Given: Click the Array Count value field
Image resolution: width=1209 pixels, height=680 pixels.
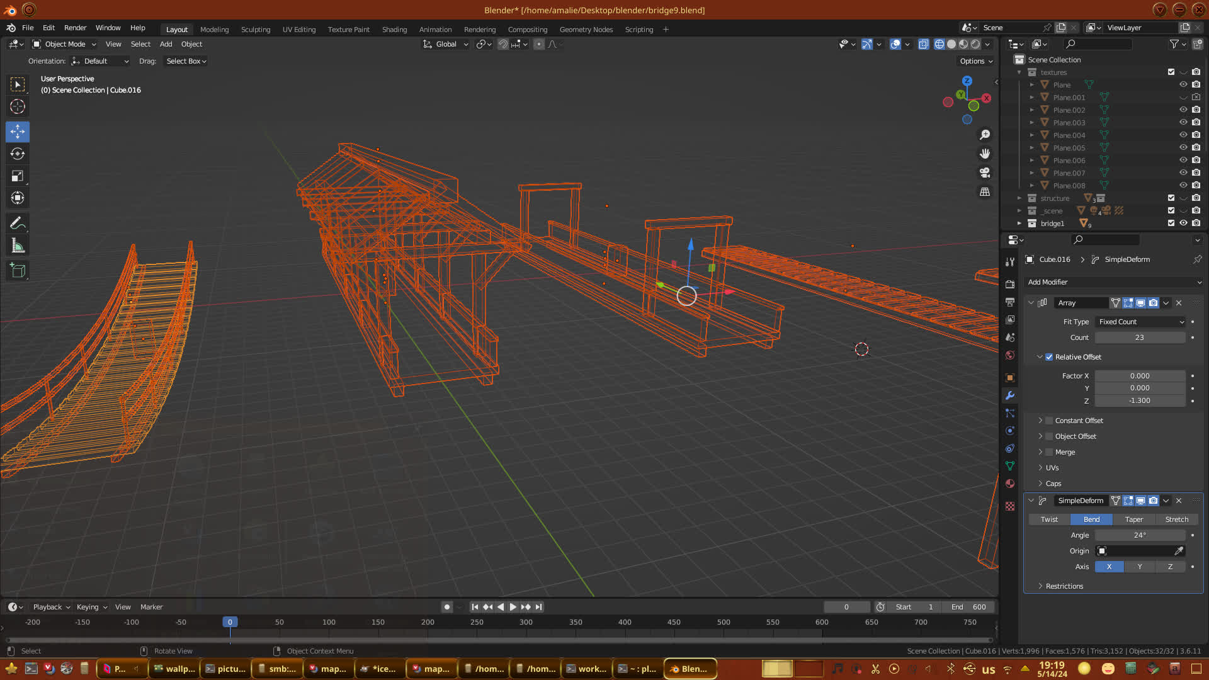Looking at the screenshot, I should [x=1139, y=337].
